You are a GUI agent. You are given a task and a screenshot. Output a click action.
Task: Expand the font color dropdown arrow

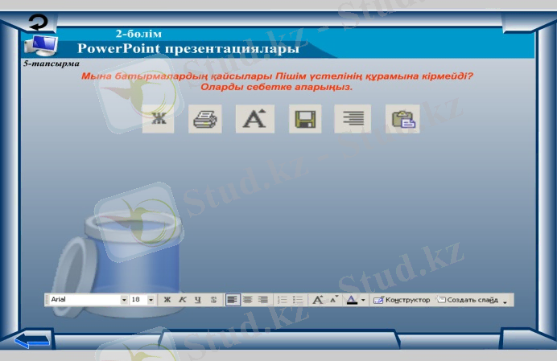[x=363, y=300]
